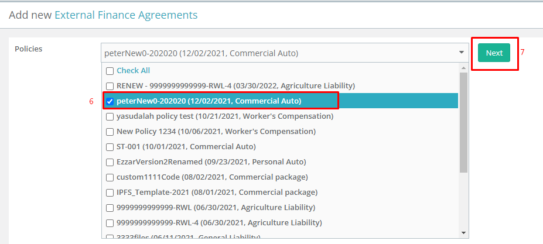Click the dropdown list scrollbar thumb
The width and height of the screenshot is (543, 244).
(463, 122)
